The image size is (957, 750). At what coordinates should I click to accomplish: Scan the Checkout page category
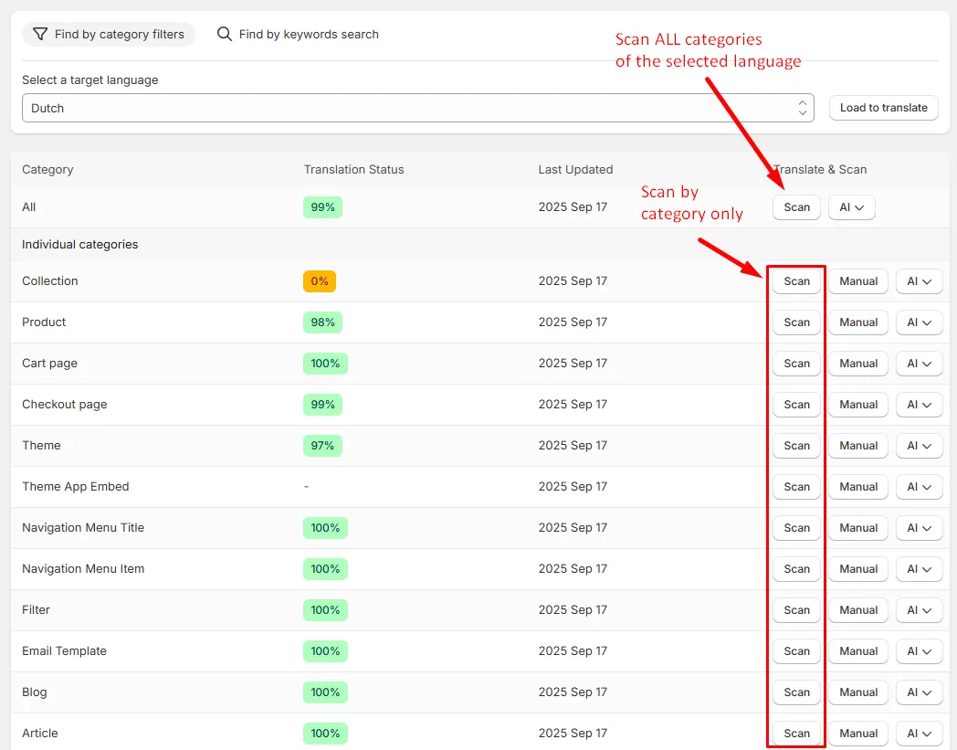[796, 405]
